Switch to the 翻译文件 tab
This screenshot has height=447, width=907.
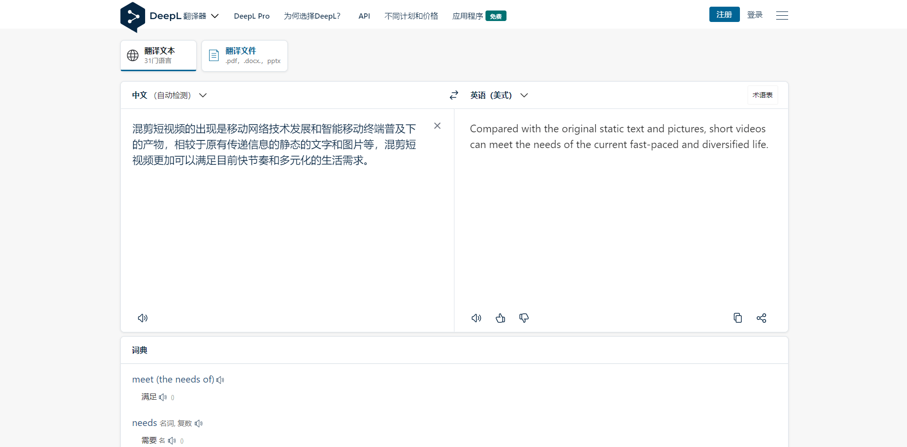[244, 55]
